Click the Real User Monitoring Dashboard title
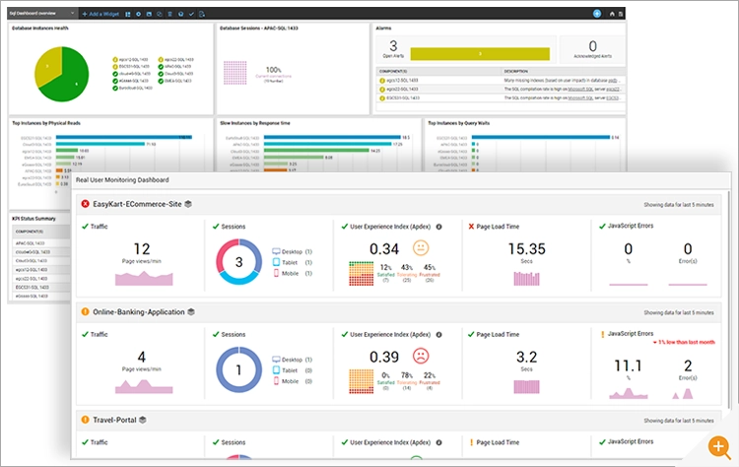Image resolution: width=739 pixels, height=467 pixels. [122, 180]
